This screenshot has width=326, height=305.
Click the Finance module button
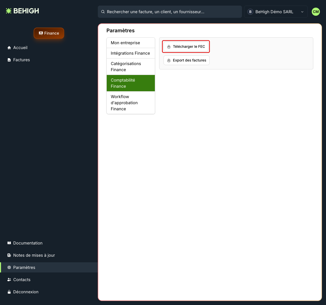point(49,33)
